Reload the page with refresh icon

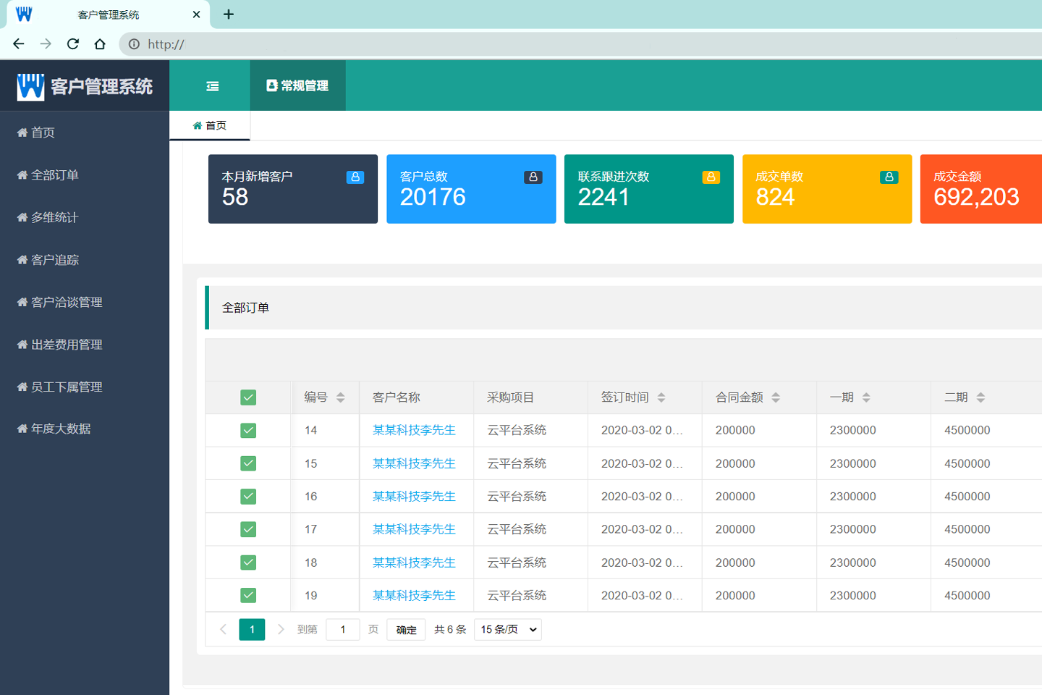(73, 44)
